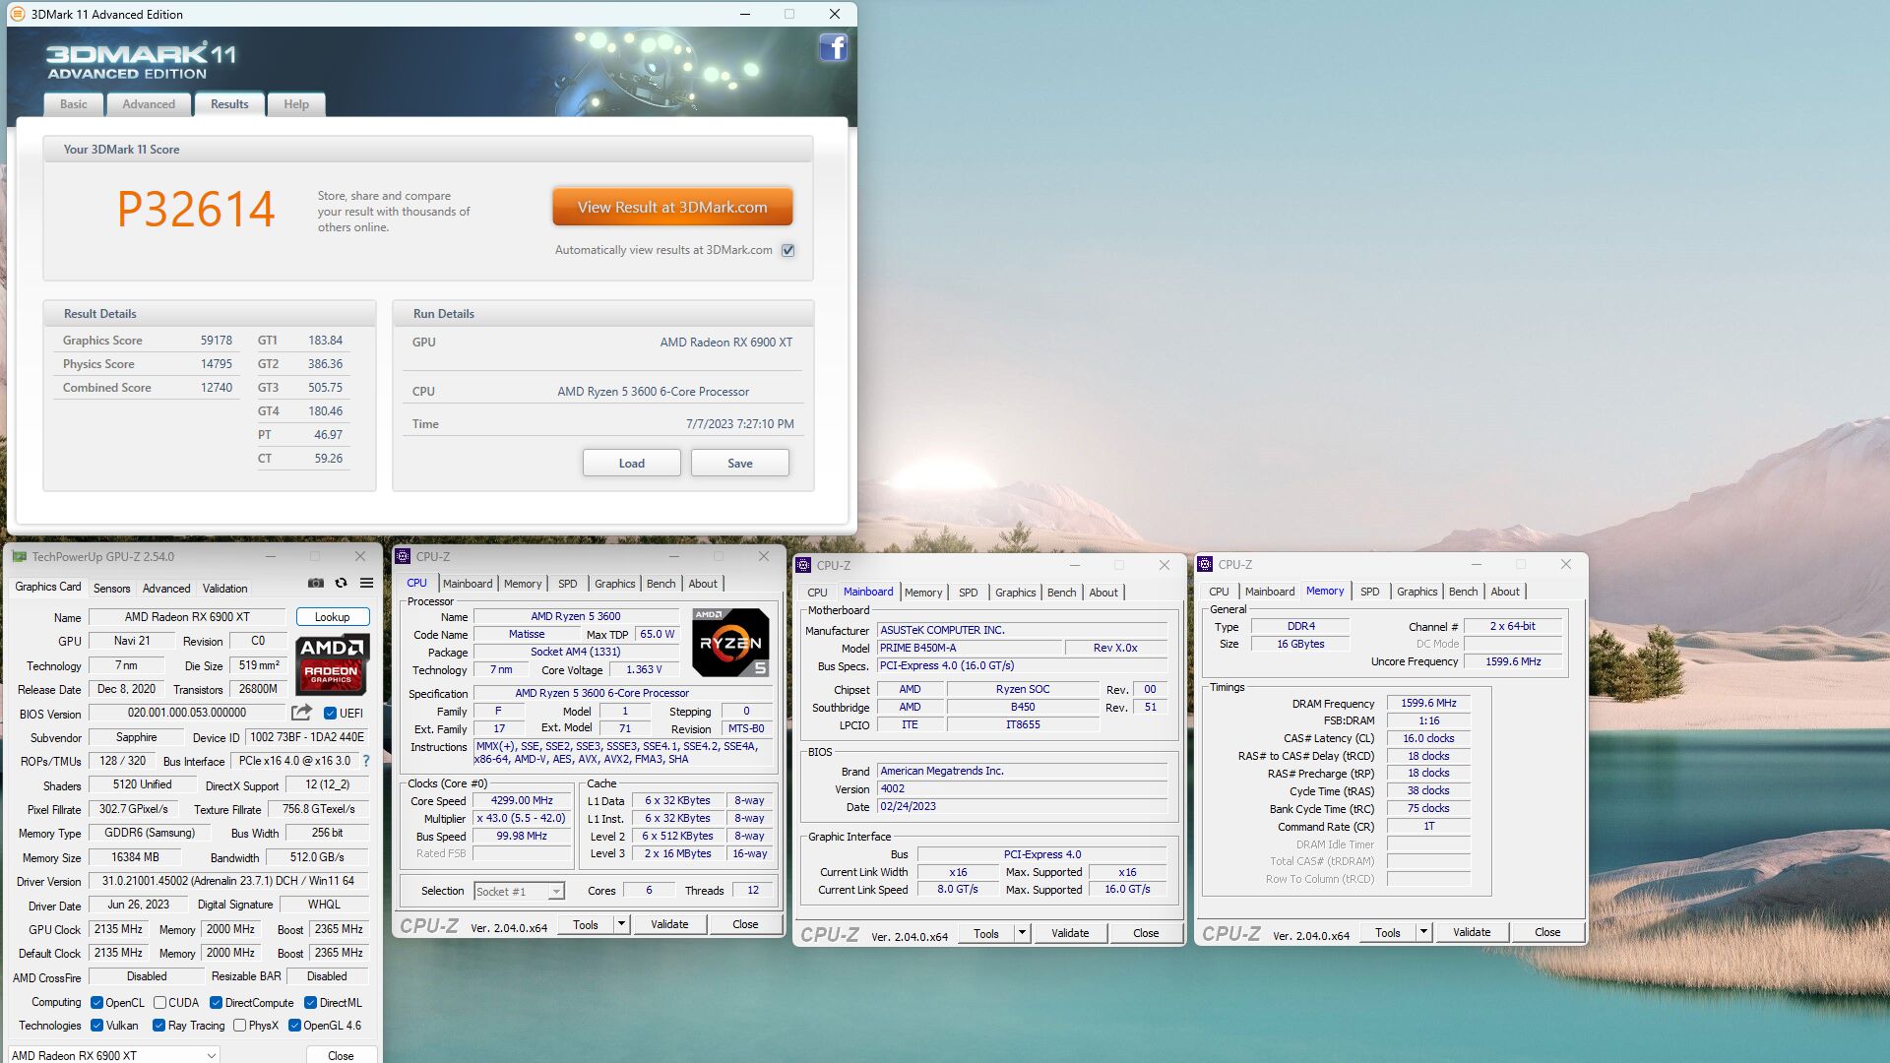This screenshot has width=1890, height=1063.
Task: Click the Save button in Run Details
Action: [739, 464]
